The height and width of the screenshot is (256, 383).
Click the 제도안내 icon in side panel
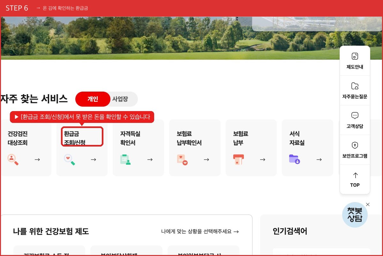tap(355, 56)
